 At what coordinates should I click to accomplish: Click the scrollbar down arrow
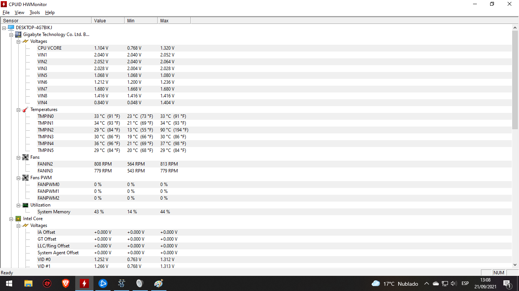click(515, 265)
